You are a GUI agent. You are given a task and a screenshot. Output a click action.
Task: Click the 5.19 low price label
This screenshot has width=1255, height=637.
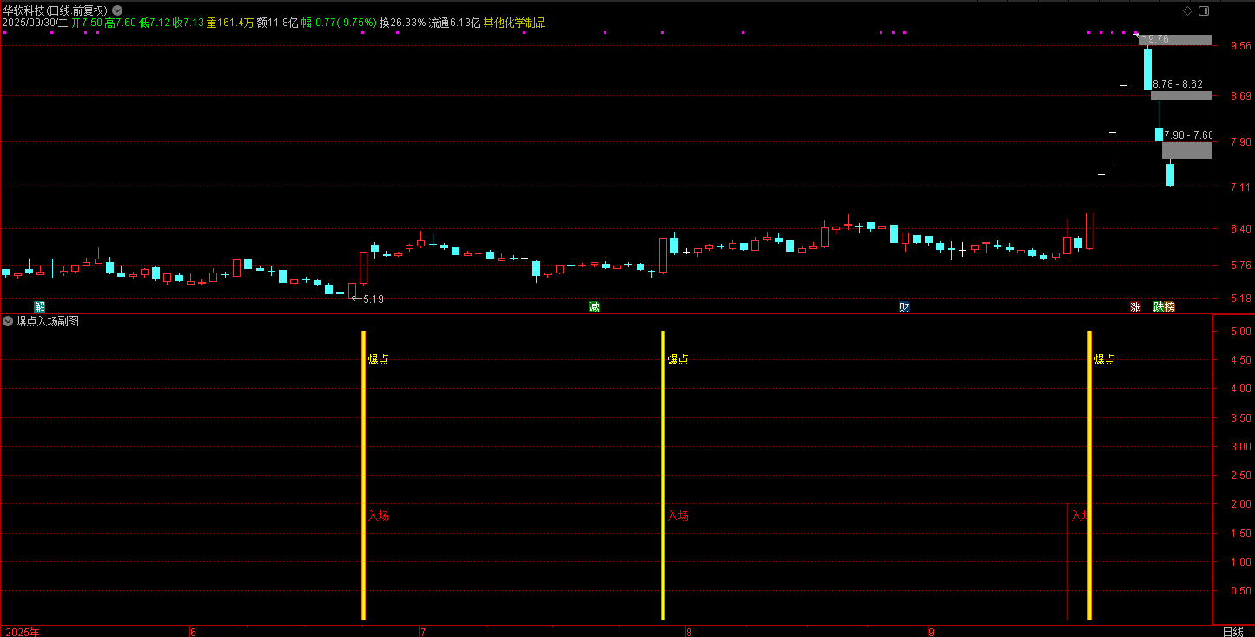(x=373, y=299)
